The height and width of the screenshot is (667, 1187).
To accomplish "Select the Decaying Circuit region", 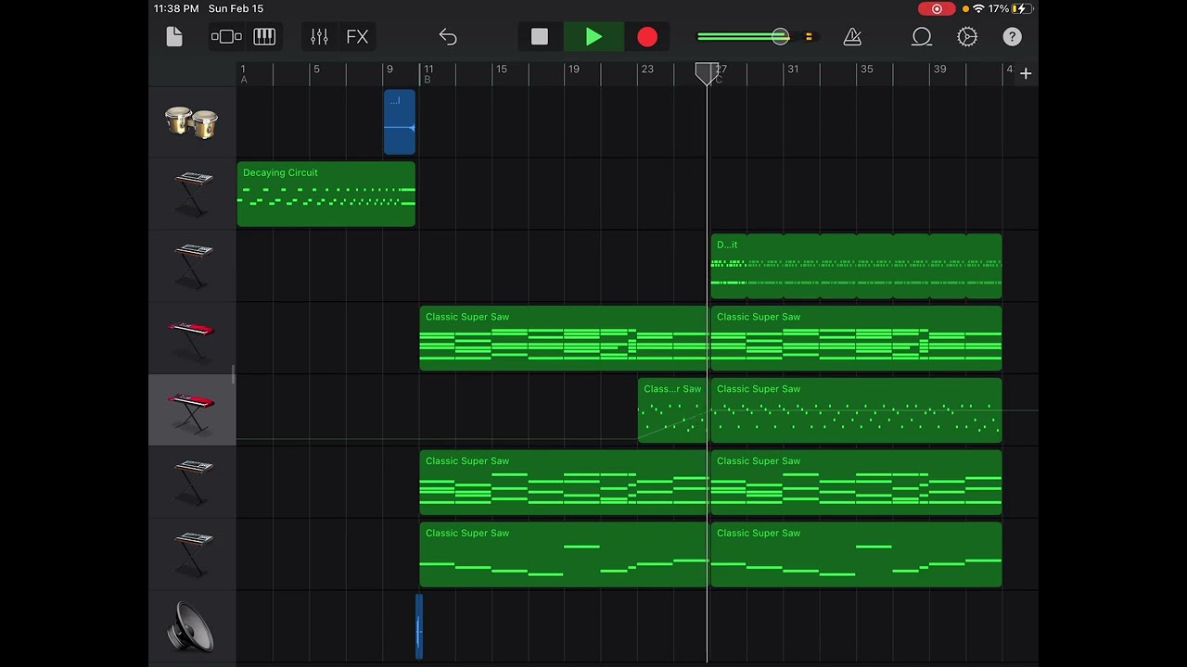I will point(325,195).
